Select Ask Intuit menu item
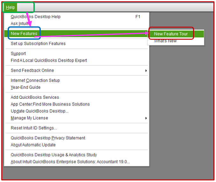 [x=76, y=24]
